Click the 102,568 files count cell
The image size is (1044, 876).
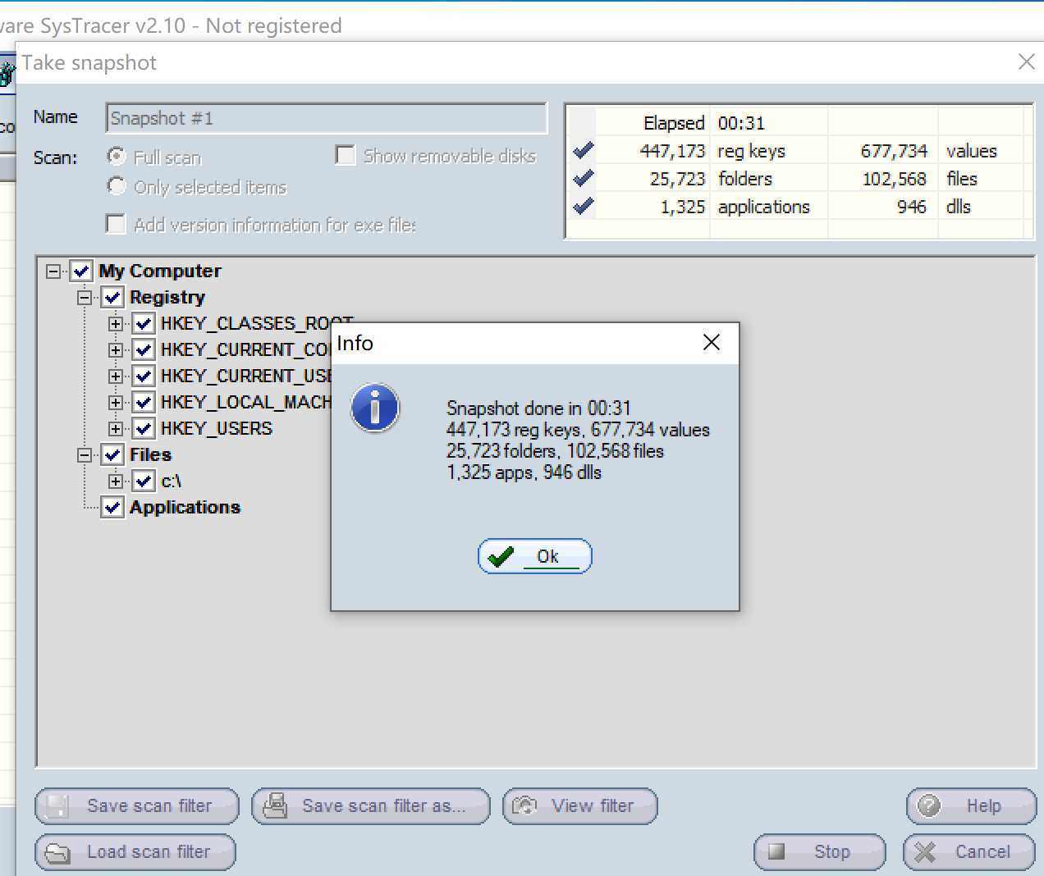click(x=894, y=179)
